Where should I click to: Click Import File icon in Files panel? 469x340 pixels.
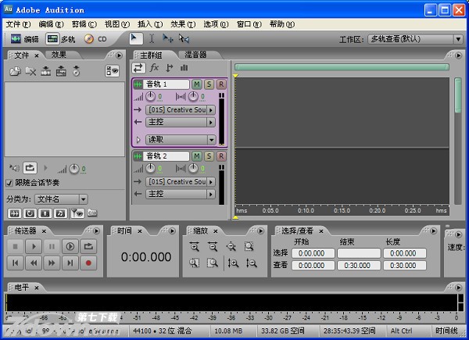click(x=15, y=71)
